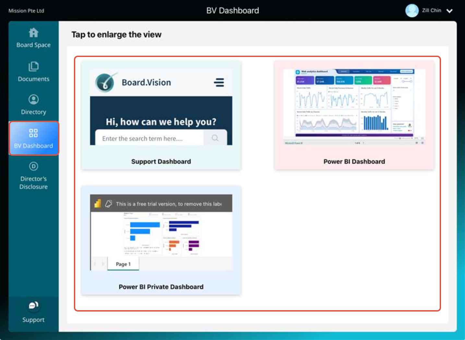The height and width of the screenshot is (340, 465).
Task: Click the Zill Chin user name
Action: point(432,10)
